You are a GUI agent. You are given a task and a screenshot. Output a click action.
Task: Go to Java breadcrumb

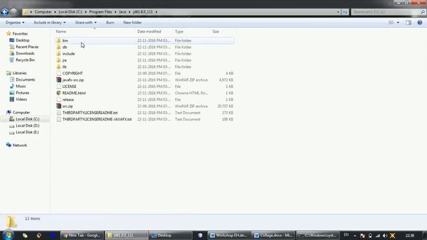pyautogui.click(x=122, y=12)
